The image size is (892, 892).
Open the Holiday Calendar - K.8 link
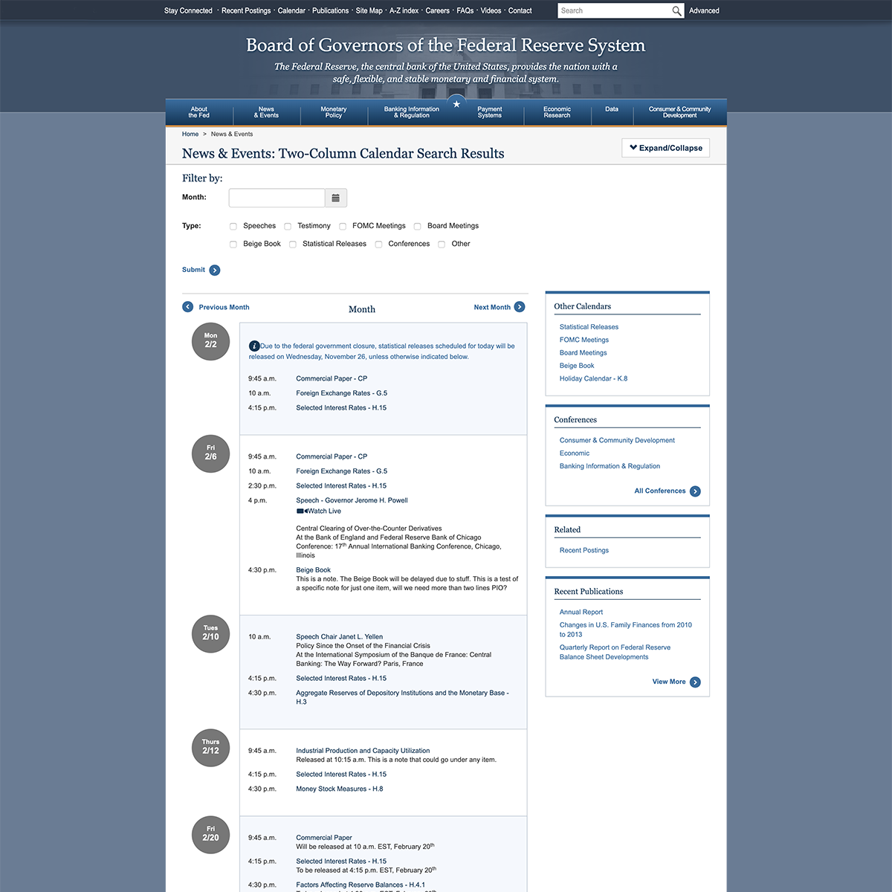tap(593, 379)
